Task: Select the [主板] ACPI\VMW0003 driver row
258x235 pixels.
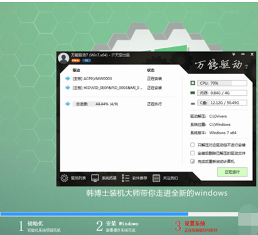Action: coord(114,78)
